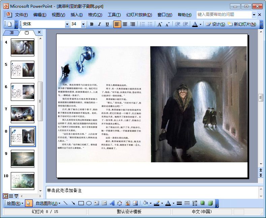
Task: Toggle numbered list formatting
Action: 142,24
